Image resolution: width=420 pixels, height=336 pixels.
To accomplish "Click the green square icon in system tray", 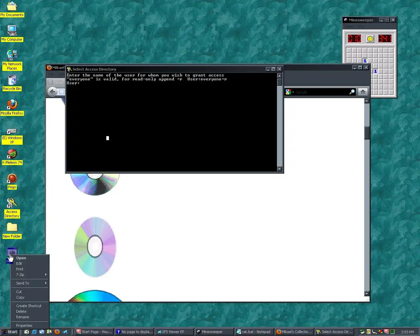I will (392, 332).
